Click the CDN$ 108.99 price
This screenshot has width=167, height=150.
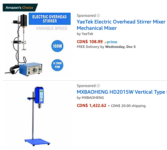pyautogui.click(x=90, y=42)
